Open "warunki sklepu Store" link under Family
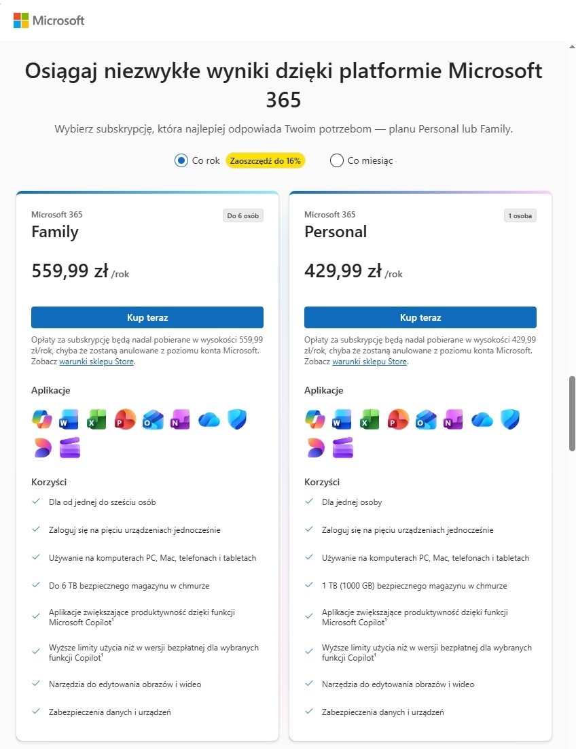Image resolution: width=576 pixels, height=749 pixels. coord(96,362)
